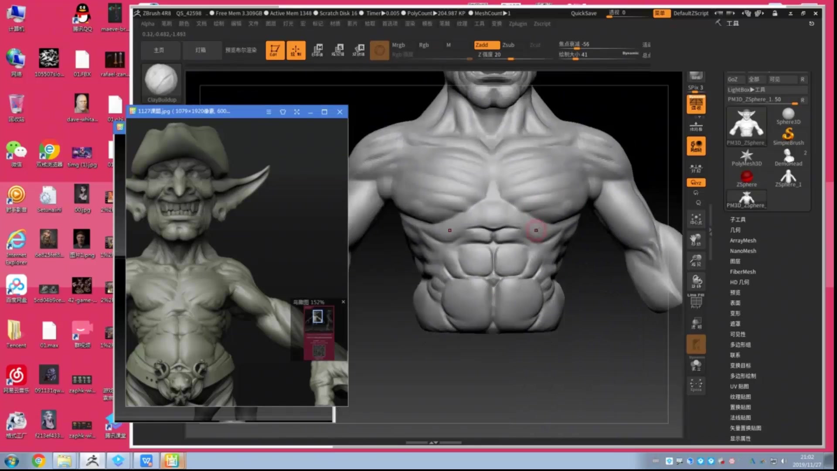837x471 pixels.
Task: Expand the FiberMesh section
Action: click(x=743, y=272)
